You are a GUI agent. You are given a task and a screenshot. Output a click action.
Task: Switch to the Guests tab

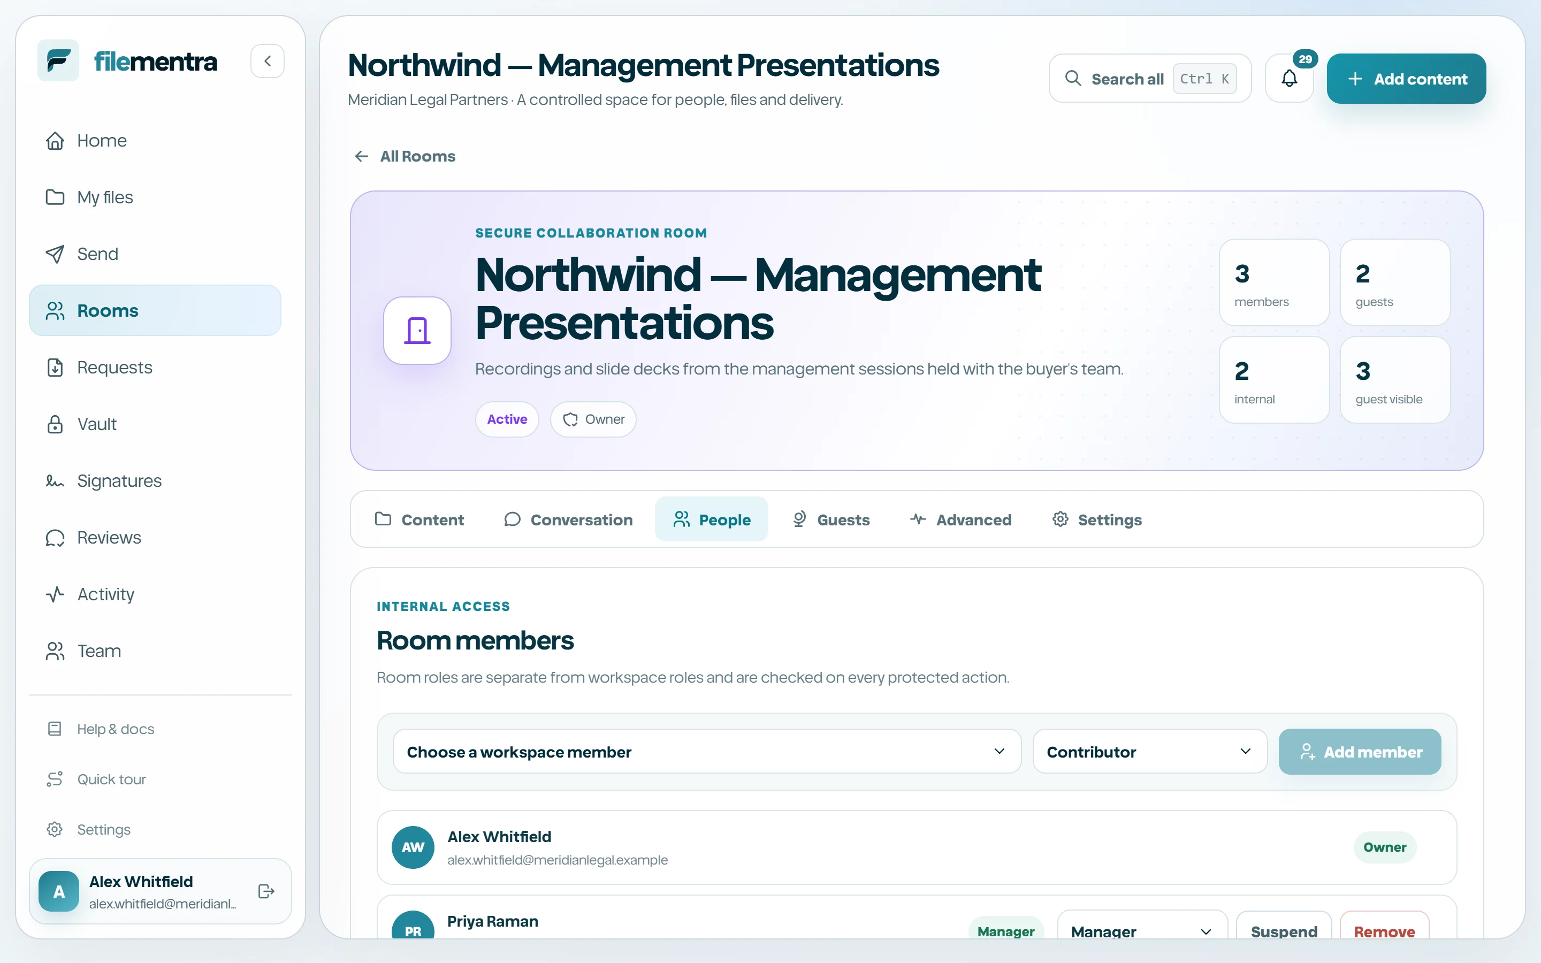[830, 519]
